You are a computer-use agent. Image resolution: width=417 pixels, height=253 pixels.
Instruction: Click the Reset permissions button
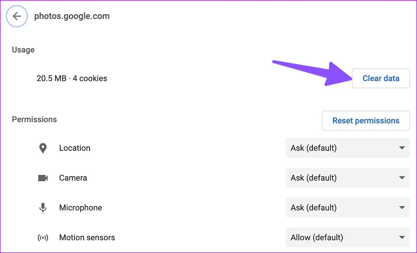pos(366,121)
